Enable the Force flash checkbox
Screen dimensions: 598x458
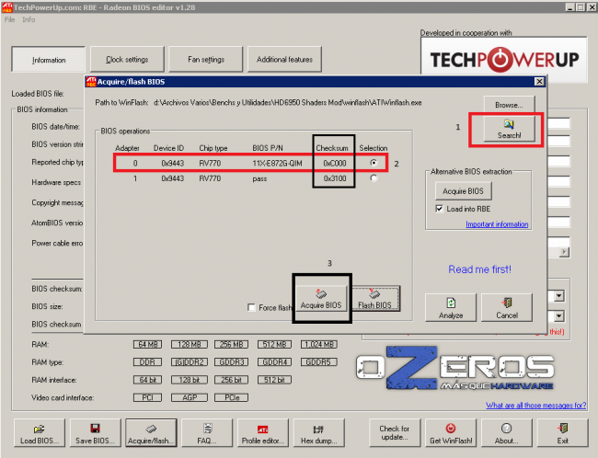[251, 307]
